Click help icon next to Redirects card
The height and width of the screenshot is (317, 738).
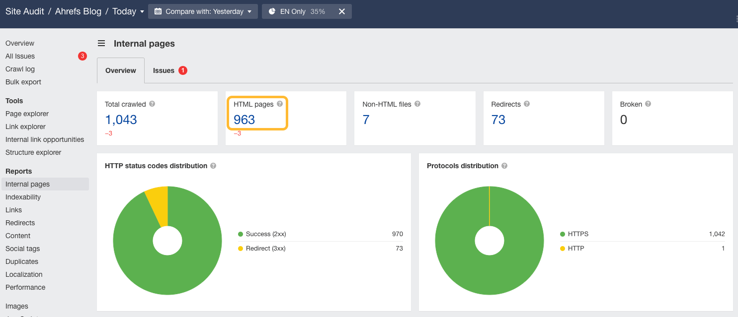(527, 104)
